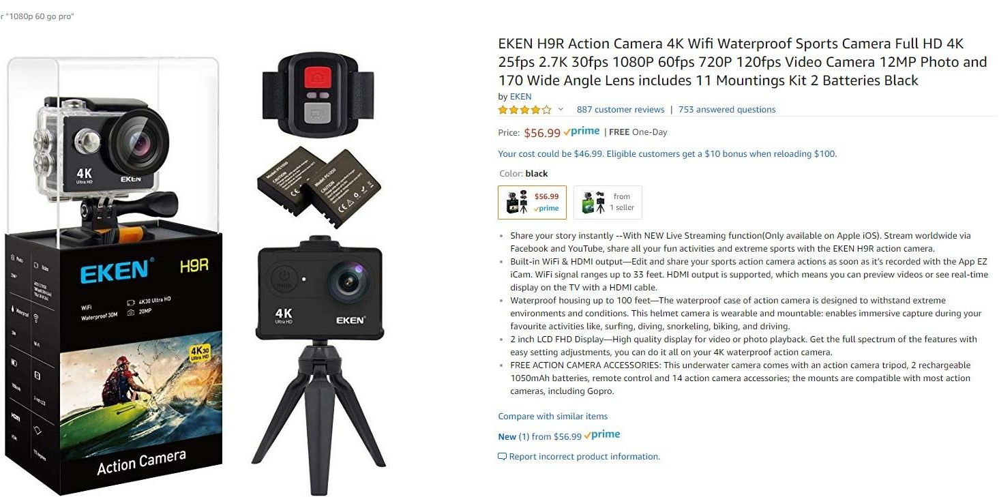The width and height of the screenshot is (999, 497).
Task: Open the $10 bonus reload offer link
Action: [668, 153]
